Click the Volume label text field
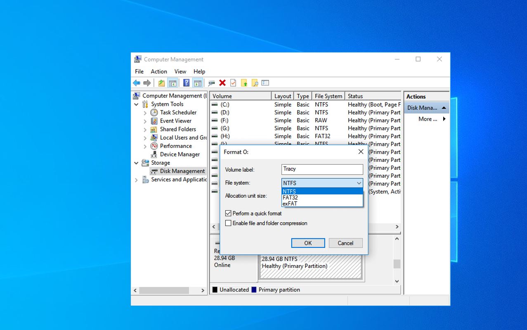The width and height of the screenshot is (527, 330). pos(322,169)
